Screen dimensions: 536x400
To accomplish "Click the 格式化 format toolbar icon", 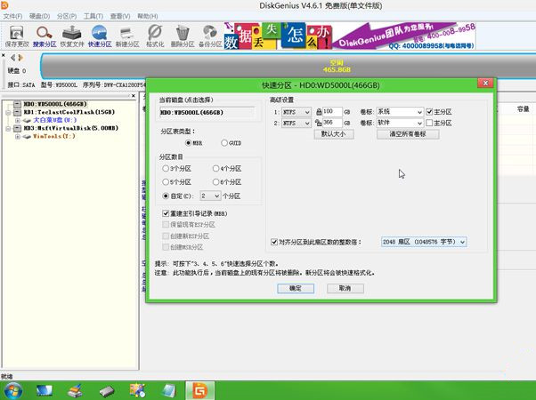I will pos(155,36).
